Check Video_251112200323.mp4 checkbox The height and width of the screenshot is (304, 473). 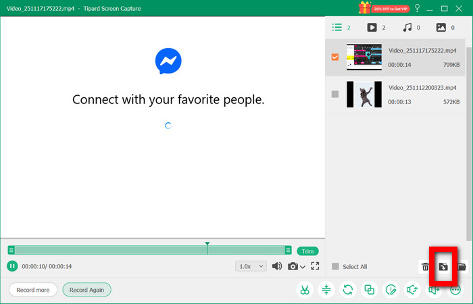click(x=335, y=94)
